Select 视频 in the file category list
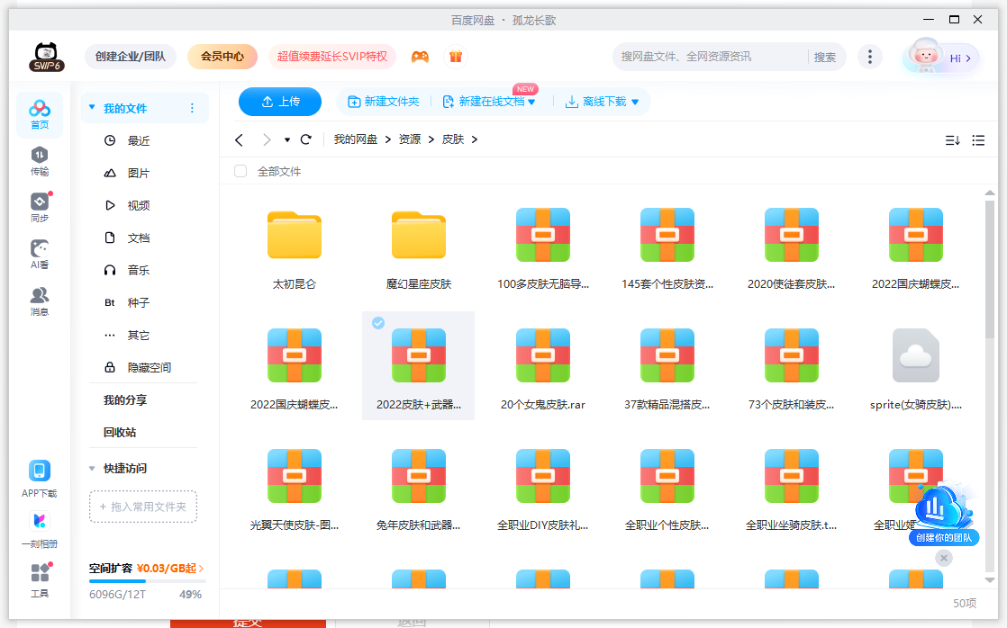The height and width of the screenshot is (628, 1007). (139, 205)
